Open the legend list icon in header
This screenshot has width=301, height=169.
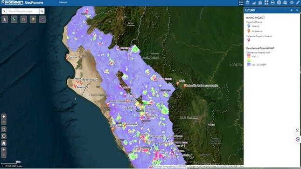pos(241,2)
